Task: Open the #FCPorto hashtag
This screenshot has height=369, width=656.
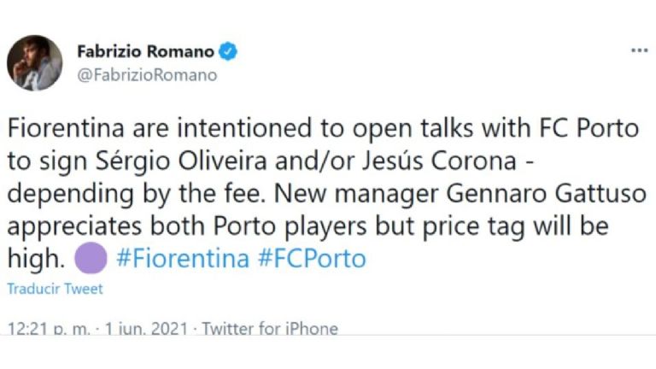Action: click(x=311, y=258)
